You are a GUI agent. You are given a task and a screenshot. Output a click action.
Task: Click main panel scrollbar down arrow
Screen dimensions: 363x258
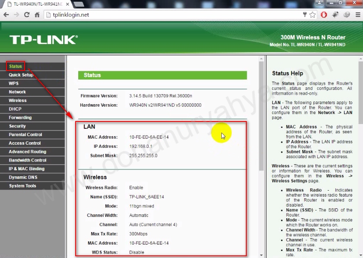click(x=261, y=255)
